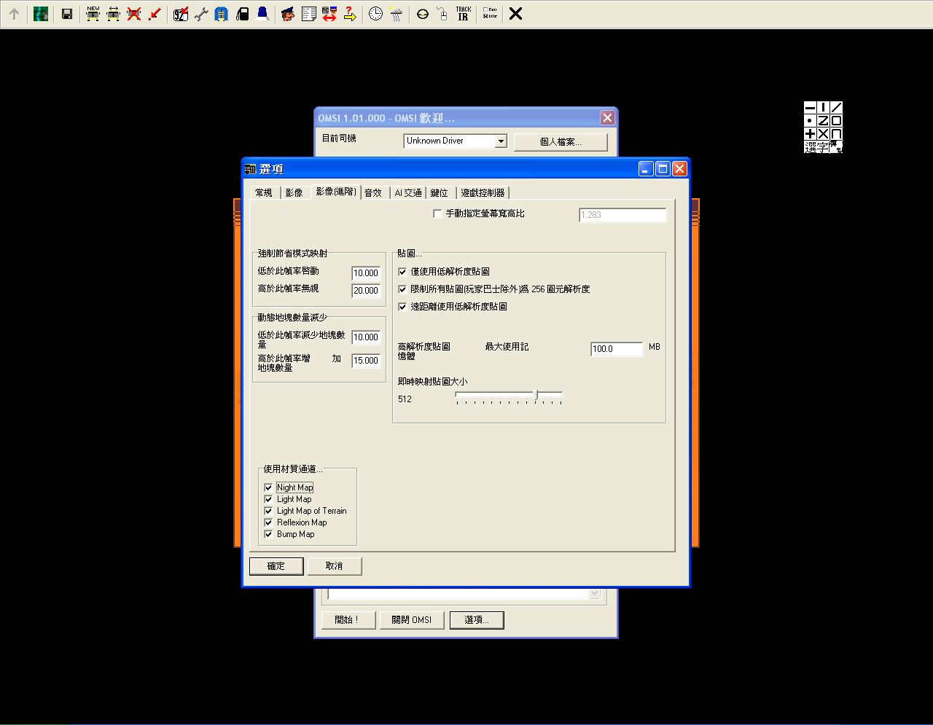Click the 確定 button
This screenshot has height=725, width=933.
tap(276, 566)
